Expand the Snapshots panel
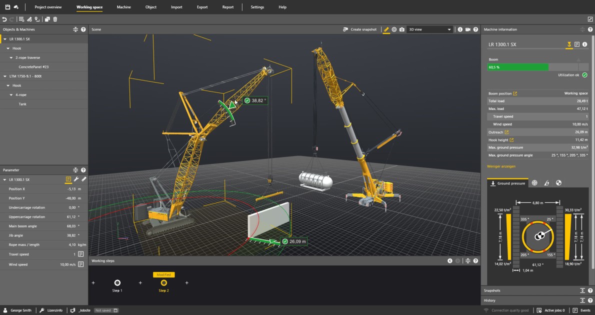Viewport: 595px width, 315px height. point(582,290)
